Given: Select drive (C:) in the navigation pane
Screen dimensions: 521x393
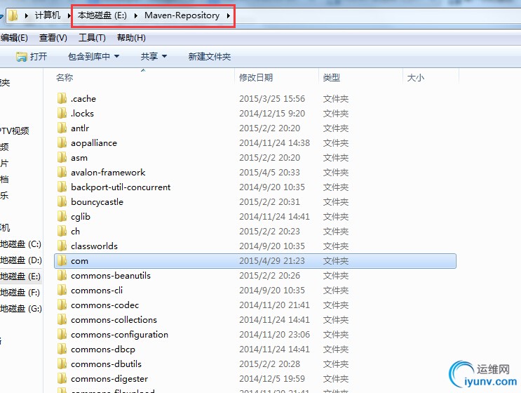Looking at the screenshot, I should pos(20,244).
